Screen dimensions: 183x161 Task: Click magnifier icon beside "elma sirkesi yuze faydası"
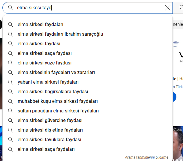(x=10, y=63)
